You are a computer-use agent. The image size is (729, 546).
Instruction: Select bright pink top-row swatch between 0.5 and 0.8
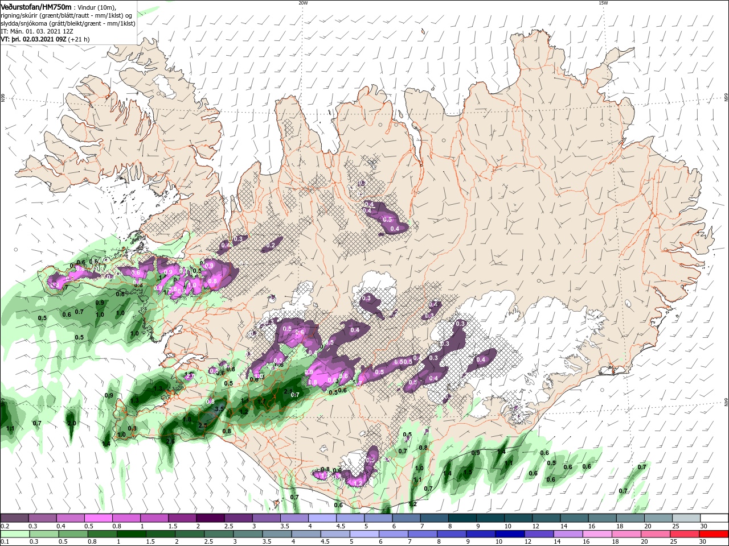coord(98,518)
